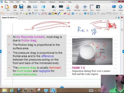Open the Measure menu
The image size is (124, 93).
(52, 2)
